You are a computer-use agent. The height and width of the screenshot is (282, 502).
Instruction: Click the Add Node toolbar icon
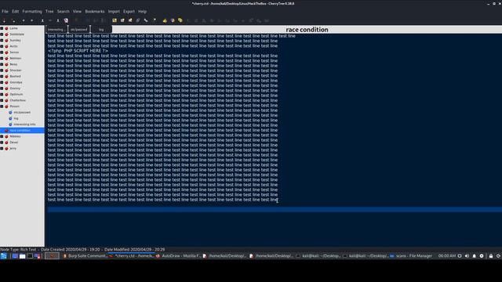pyautogui.click(x=4, y=20)
